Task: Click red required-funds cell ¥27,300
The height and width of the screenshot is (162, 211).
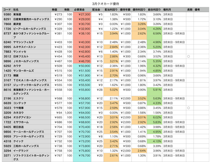Action: point(82,15)
